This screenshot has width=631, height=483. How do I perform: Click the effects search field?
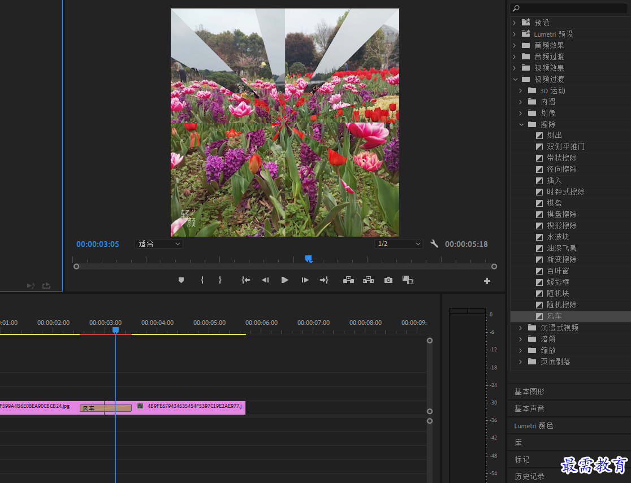(x=569, y=8)
